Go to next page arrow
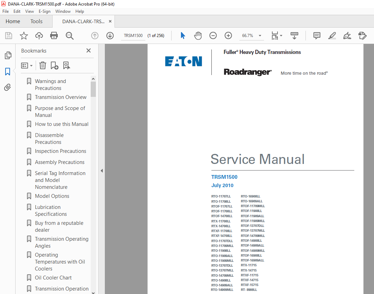Image resolution: width=374 pixels, height=294 pixels. coord(110,36)
